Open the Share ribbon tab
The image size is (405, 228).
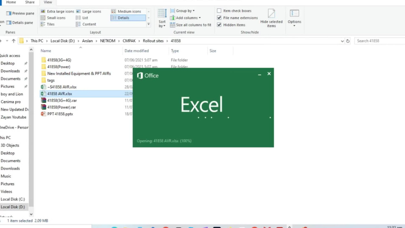(x=30, y=2)
